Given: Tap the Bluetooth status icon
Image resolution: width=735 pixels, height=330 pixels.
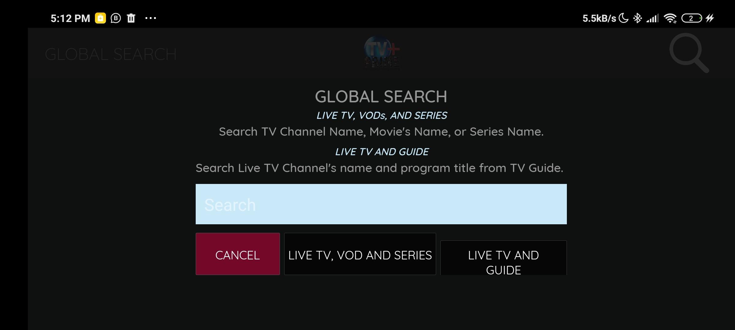Looking at the screenshot, I should tap(638, 18).
